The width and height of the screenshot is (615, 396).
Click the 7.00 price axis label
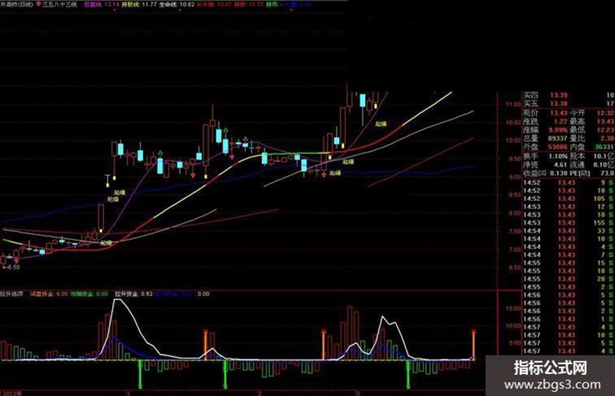515,250
